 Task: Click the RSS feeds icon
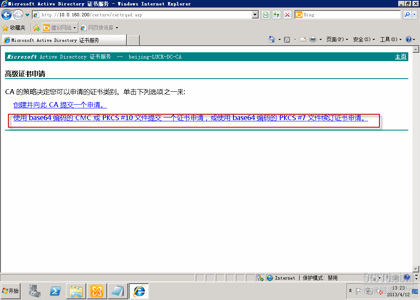coord(287,40)
